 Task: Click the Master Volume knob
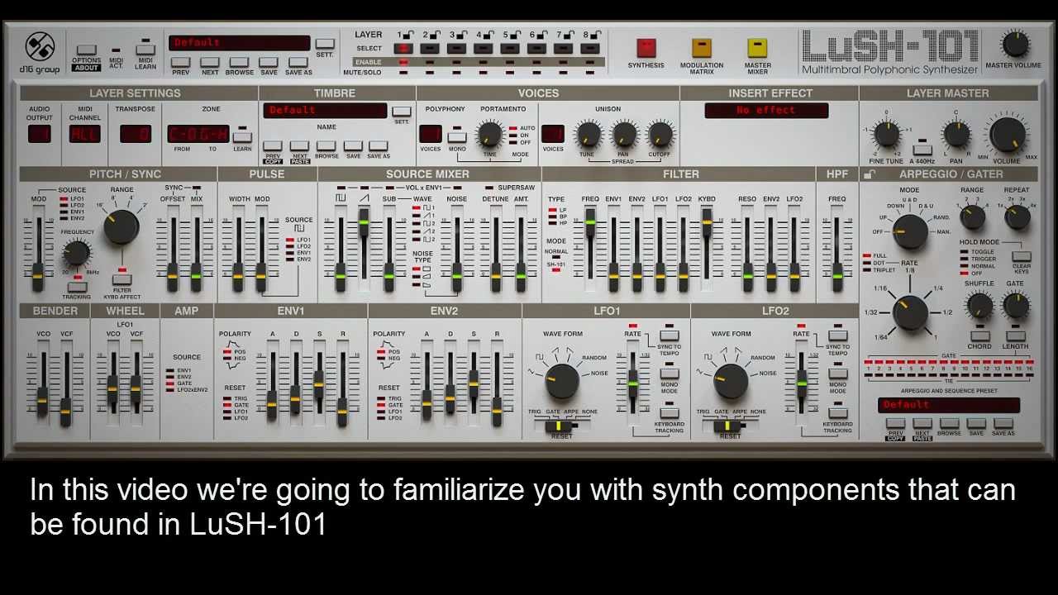pyautogui.click(x=1015, y=45)
